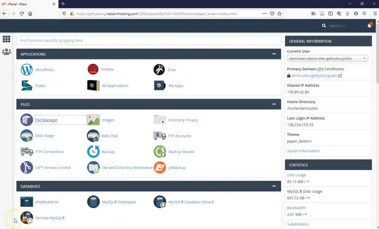Open the My Apps icon
The image size is (379, 229).
click(x=160, y=86)
